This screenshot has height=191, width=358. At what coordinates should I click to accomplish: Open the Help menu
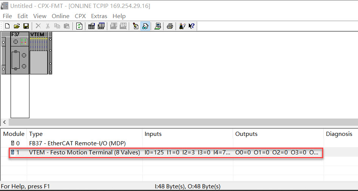coord(119,16)
